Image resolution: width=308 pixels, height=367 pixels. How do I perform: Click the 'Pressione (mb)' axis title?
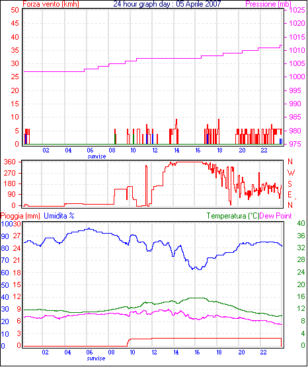click(x=268, y=4)
